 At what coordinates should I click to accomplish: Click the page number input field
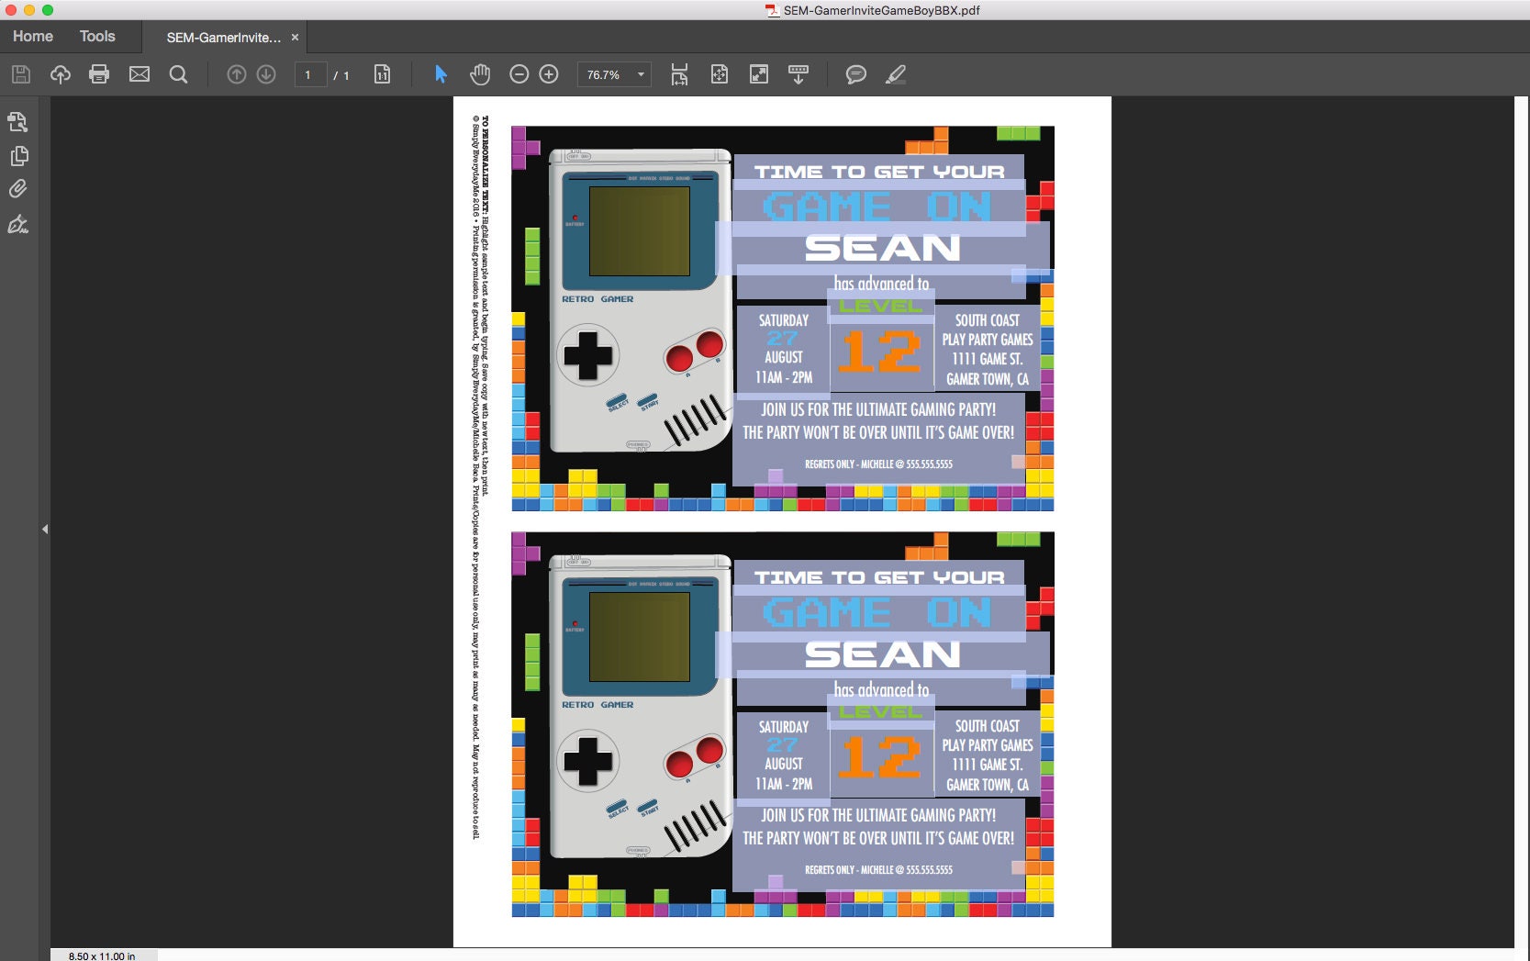(310, 74)
